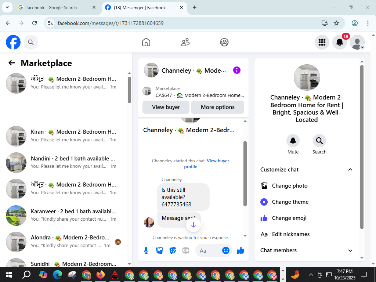Open Firefox from the taskbar
The height and width of the screenshot is (282, 376).
pyautogui.click(x=101, y=275)
